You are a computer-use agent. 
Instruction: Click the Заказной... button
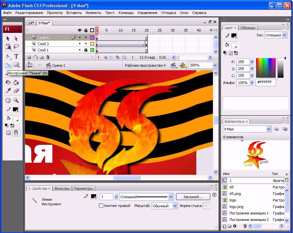click(x=193, y=197)
